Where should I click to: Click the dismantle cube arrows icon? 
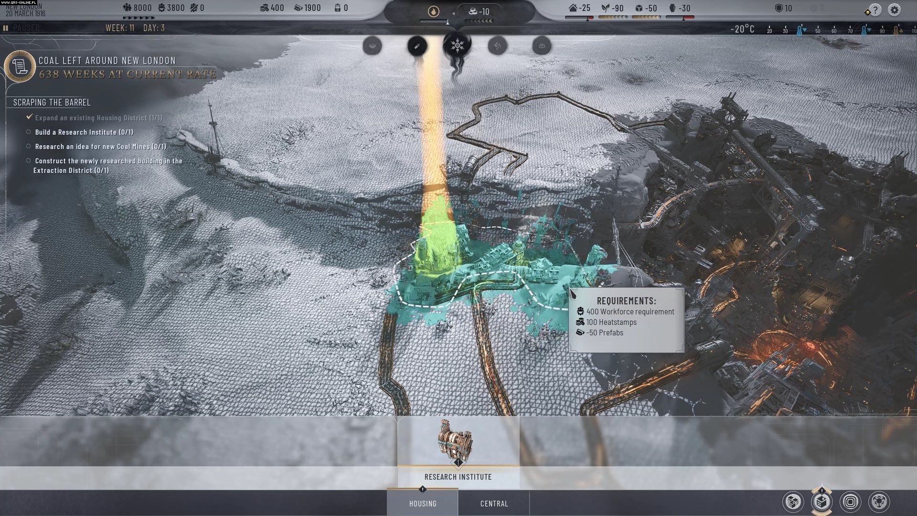point(879,502)
